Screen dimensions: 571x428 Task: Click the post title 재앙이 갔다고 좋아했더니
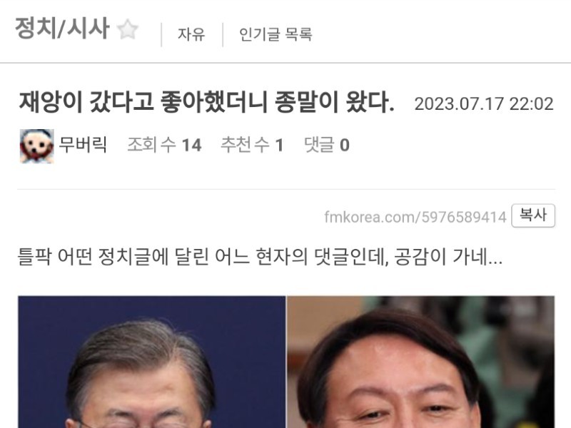[x=143, y=102]
